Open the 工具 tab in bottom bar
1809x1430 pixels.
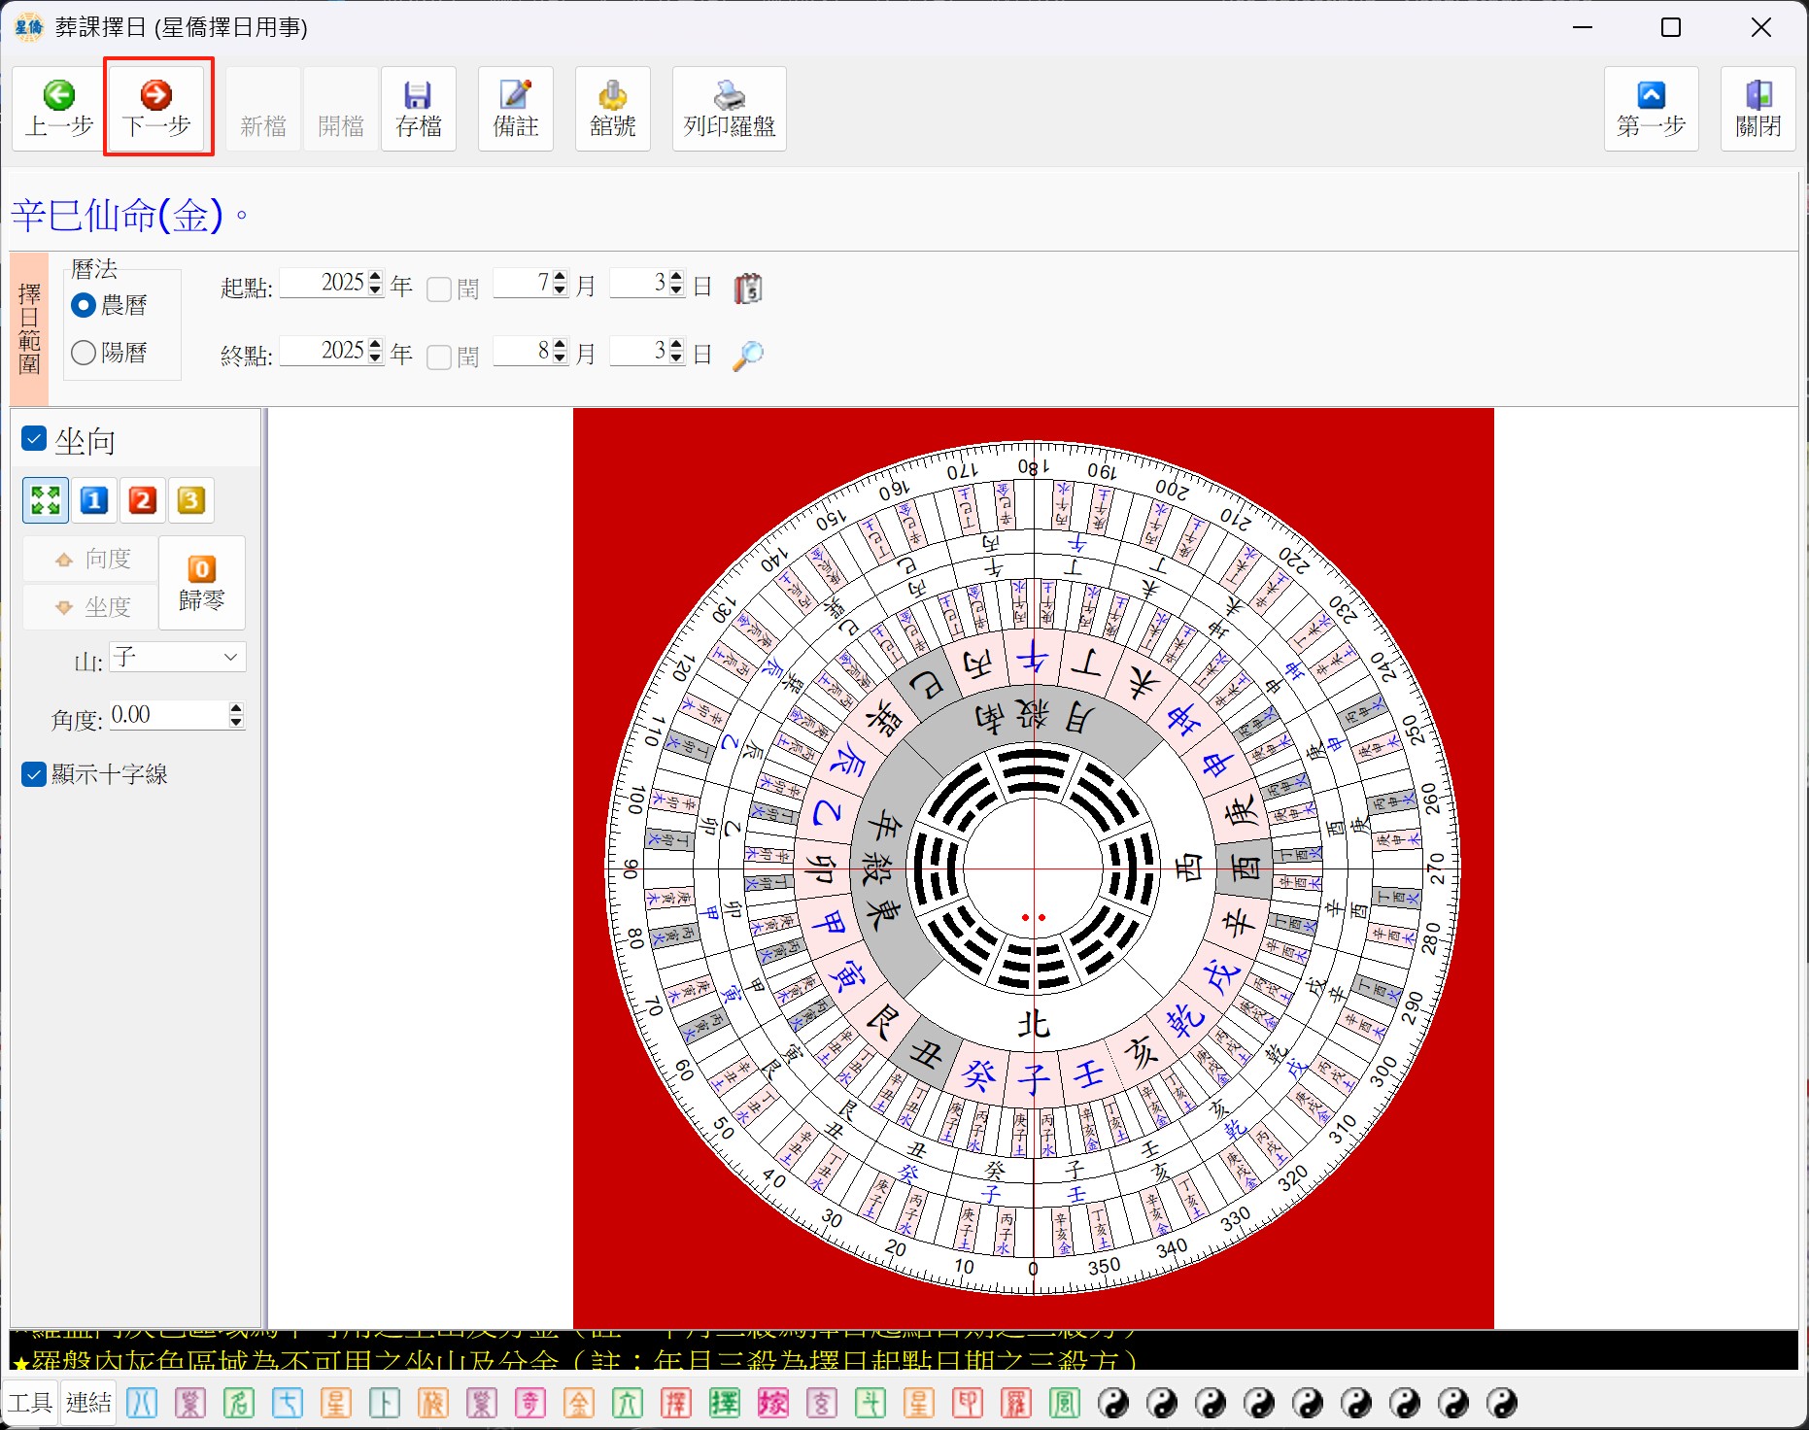[30, 1403]
